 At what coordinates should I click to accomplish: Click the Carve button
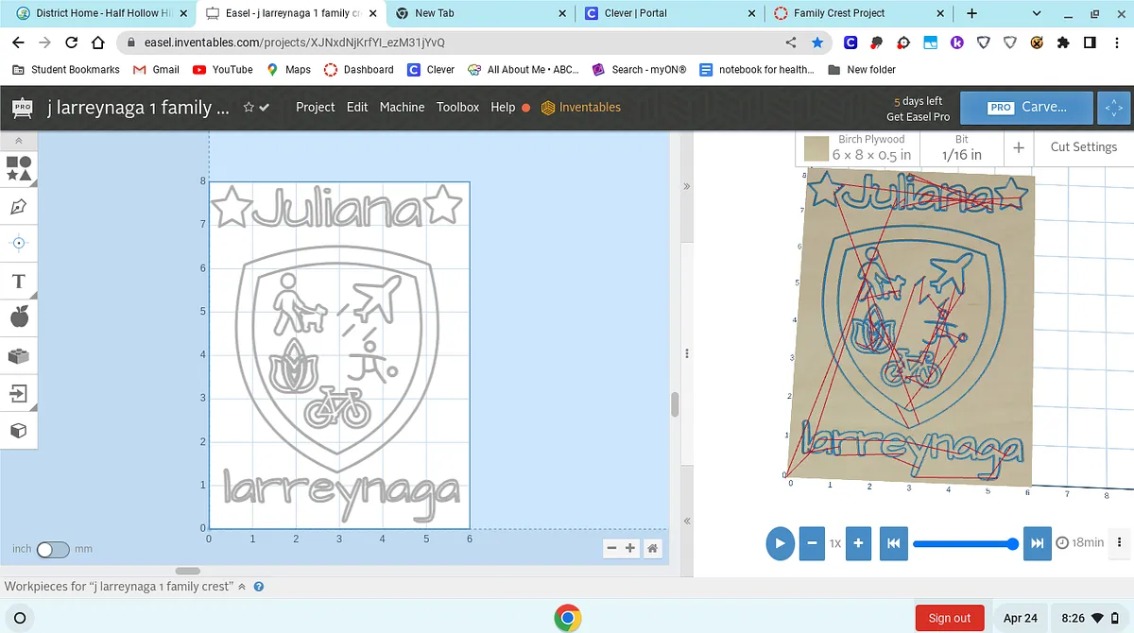(1026, 108)
